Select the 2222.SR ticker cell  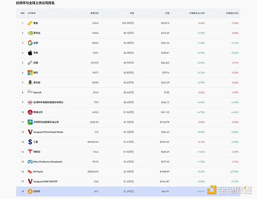pos(94,122)
